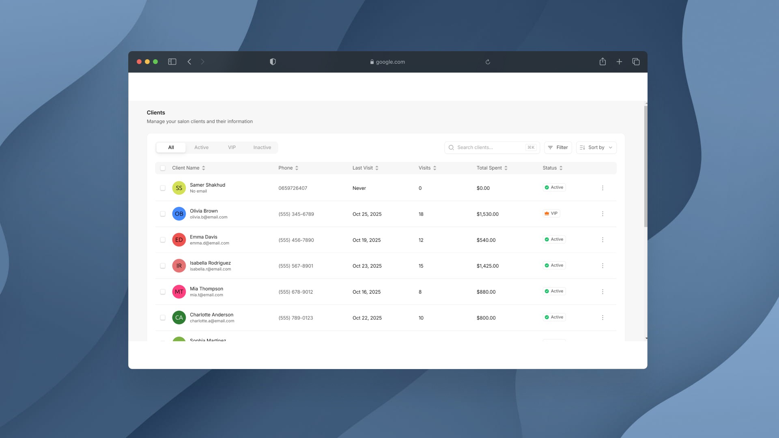Open three-dot menu for Mia Thompson
The width and height of the screenshot is (779, 438).
[603, 292]
